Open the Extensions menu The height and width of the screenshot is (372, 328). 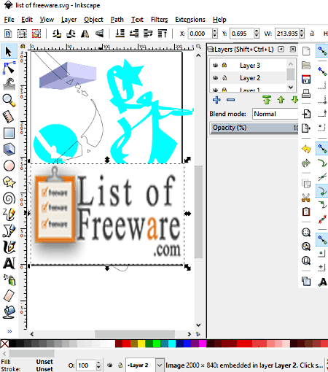190,20
